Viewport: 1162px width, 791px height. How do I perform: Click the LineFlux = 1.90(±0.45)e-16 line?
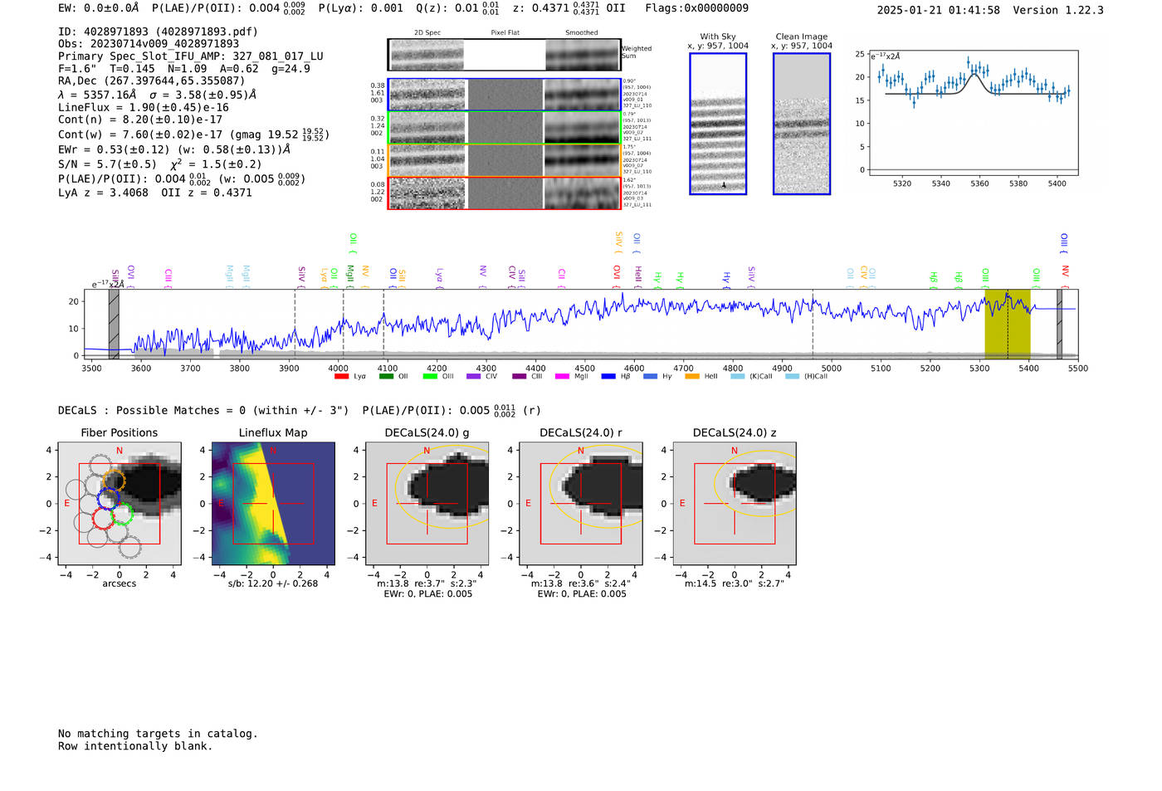click(144, 107)
